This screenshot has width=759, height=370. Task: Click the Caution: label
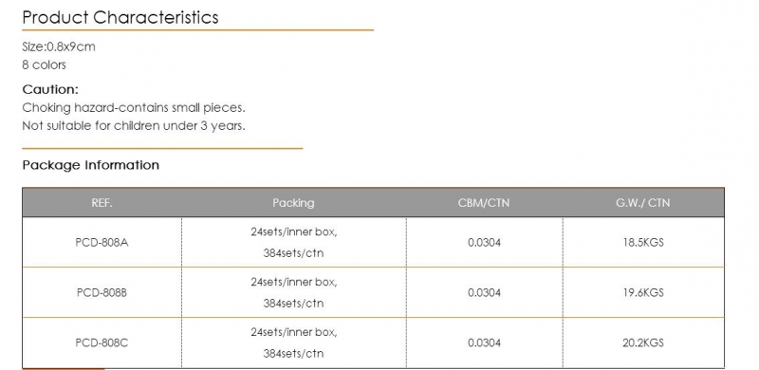pyautogui.click(x=50, y=89)
